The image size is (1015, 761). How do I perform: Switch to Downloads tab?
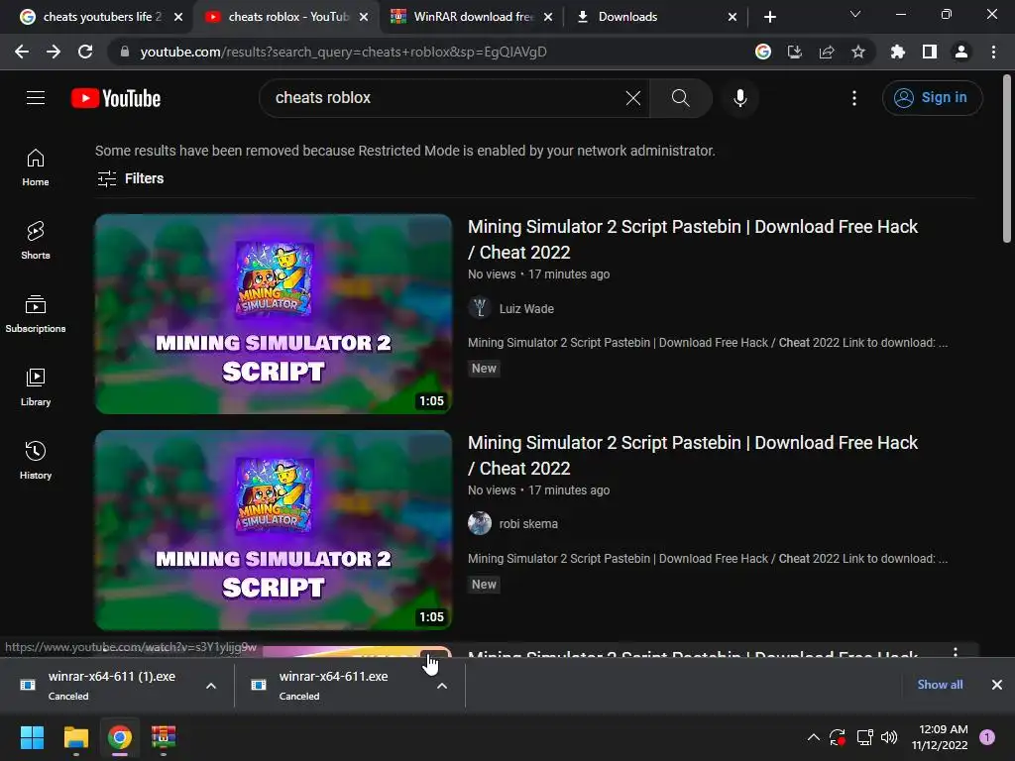(x=654, y=17)
